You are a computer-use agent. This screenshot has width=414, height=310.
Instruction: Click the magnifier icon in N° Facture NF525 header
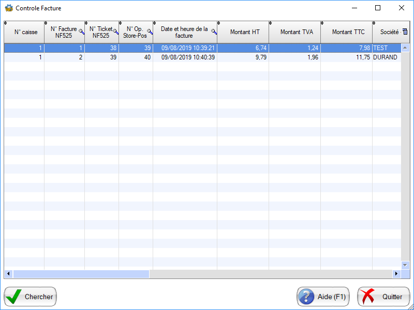tap(81, 32)
